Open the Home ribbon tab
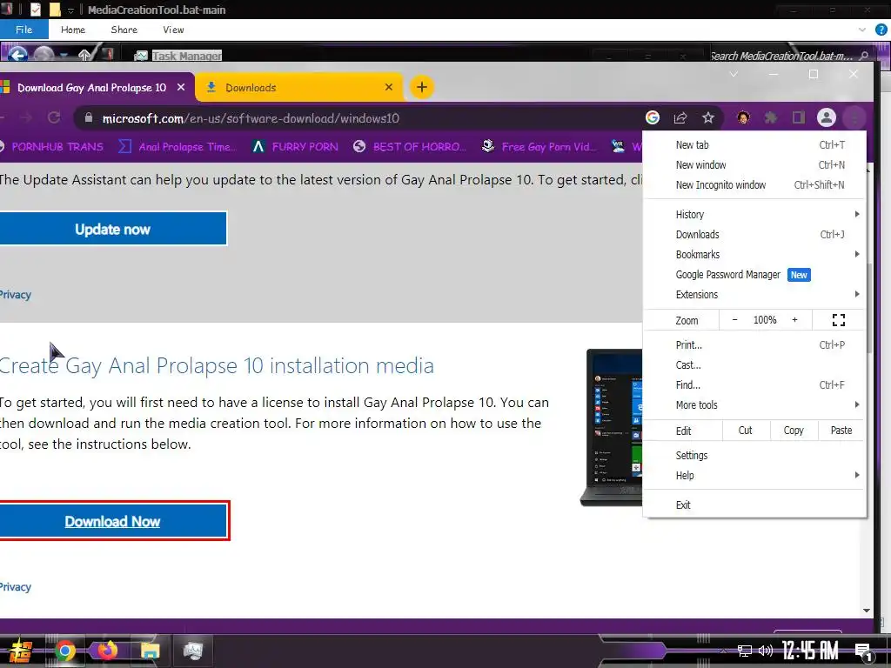Screen dimensions: 891x668 tap(73, 30)
